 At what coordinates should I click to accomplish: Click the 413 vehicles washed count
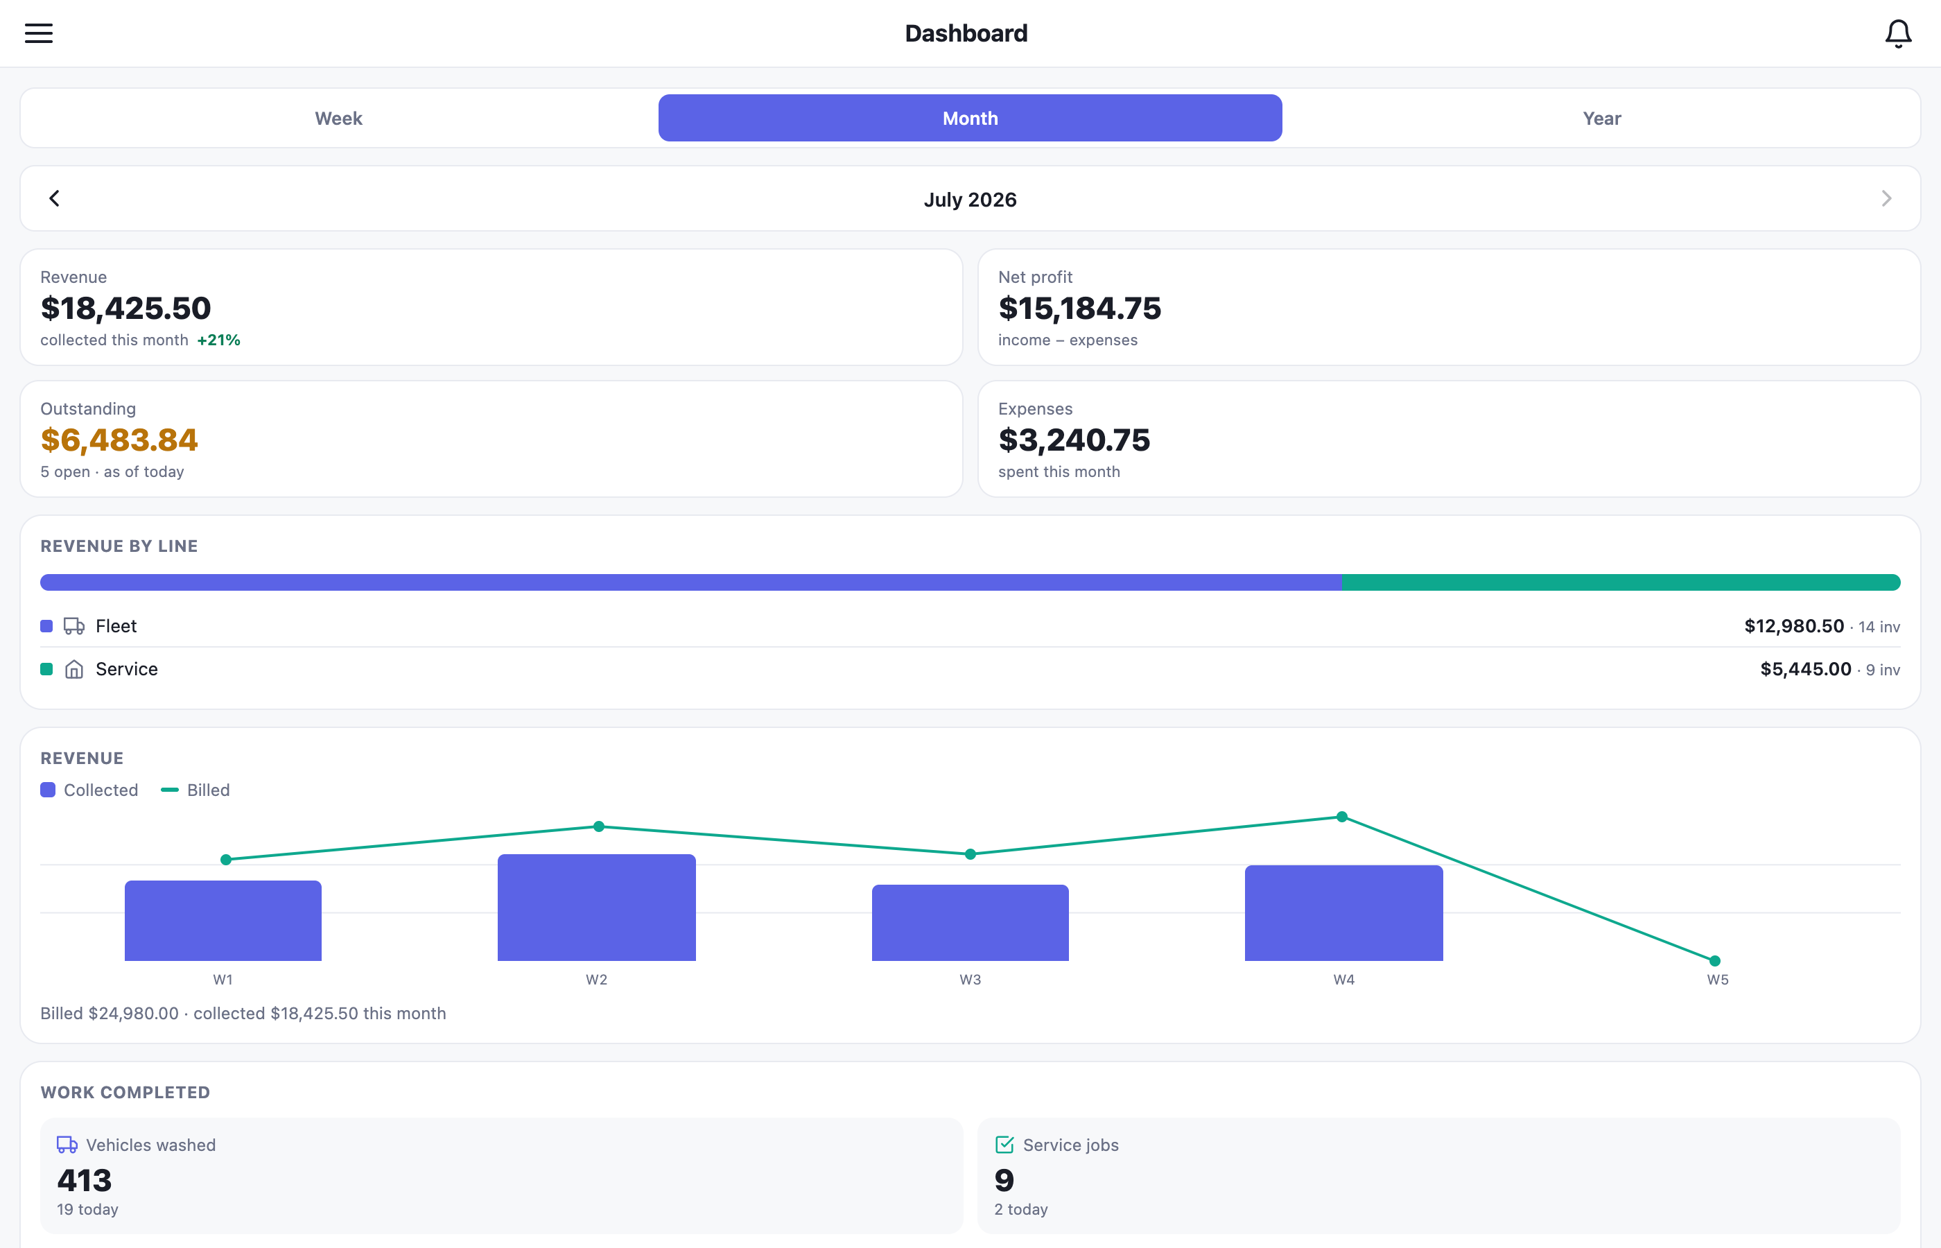tap(85, 1181)
